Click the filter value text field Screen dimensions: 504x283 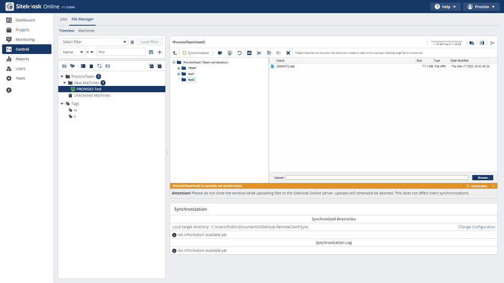coord(121,52)
